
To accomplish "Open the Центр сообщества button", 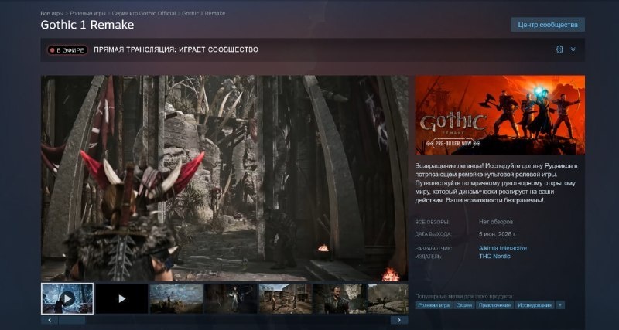I will [x=548, y=25].
